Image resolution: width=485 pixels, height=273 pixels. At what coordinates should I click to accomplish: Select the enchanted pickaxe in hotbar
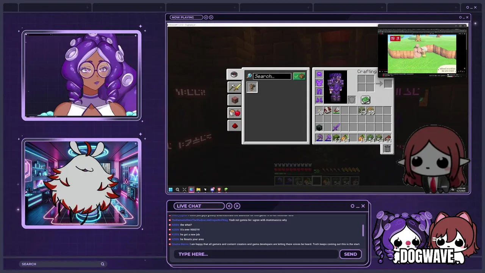tap(319, 138)
